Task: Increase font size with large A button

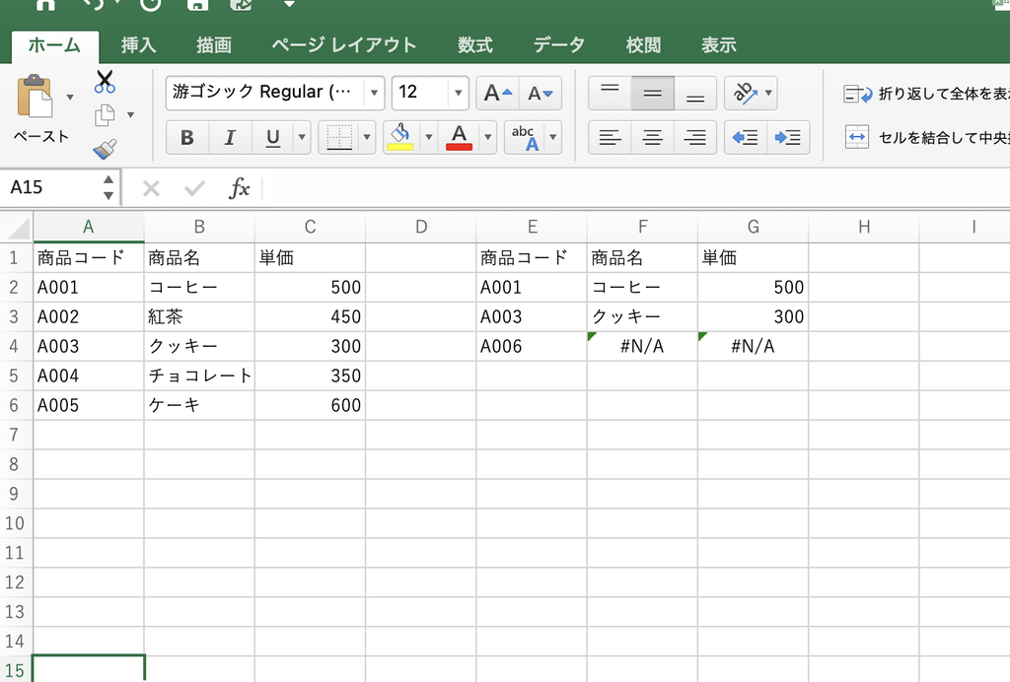Action: [498, 94]
